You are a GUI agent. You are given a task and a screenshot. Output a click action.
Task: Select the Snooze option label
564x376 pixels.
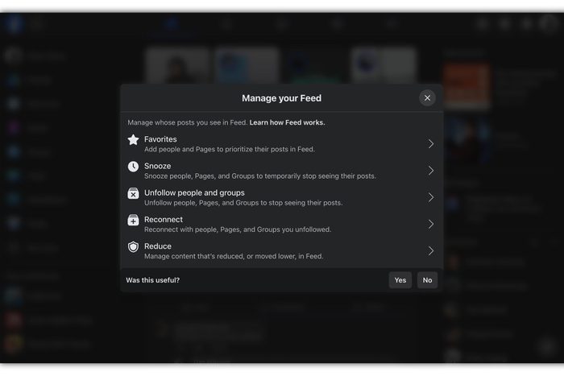pyautogui.click(x=157, y=166)
